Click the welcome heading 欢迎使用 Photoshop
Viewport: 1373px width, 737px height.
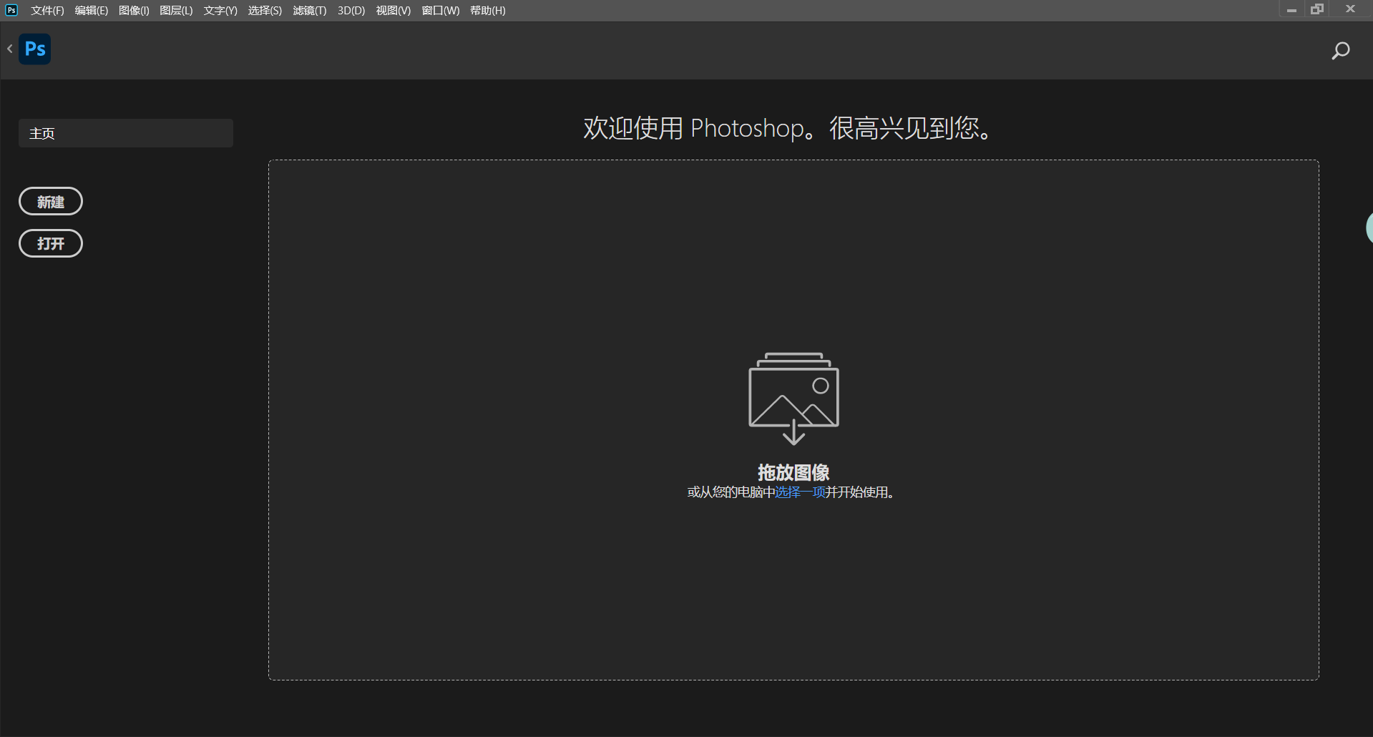788,128
